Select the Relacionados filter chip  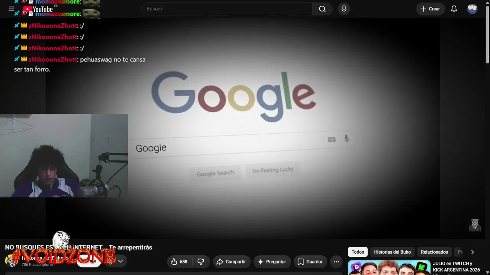pyautogui.click(x=434, y=252)
